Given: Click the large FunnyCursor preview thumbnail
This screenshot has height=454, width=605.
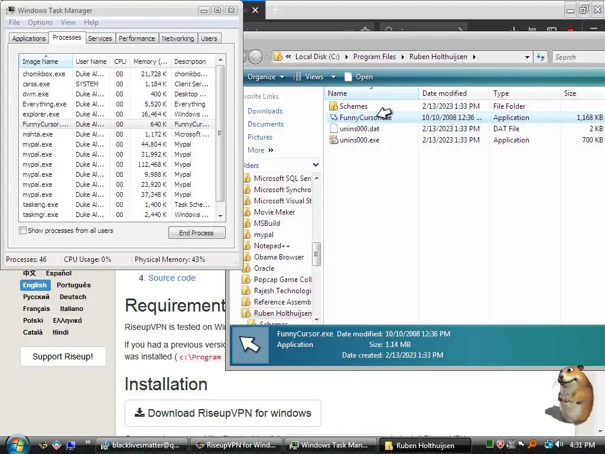Looking at the screenshot, I should [x=250, y=345].
